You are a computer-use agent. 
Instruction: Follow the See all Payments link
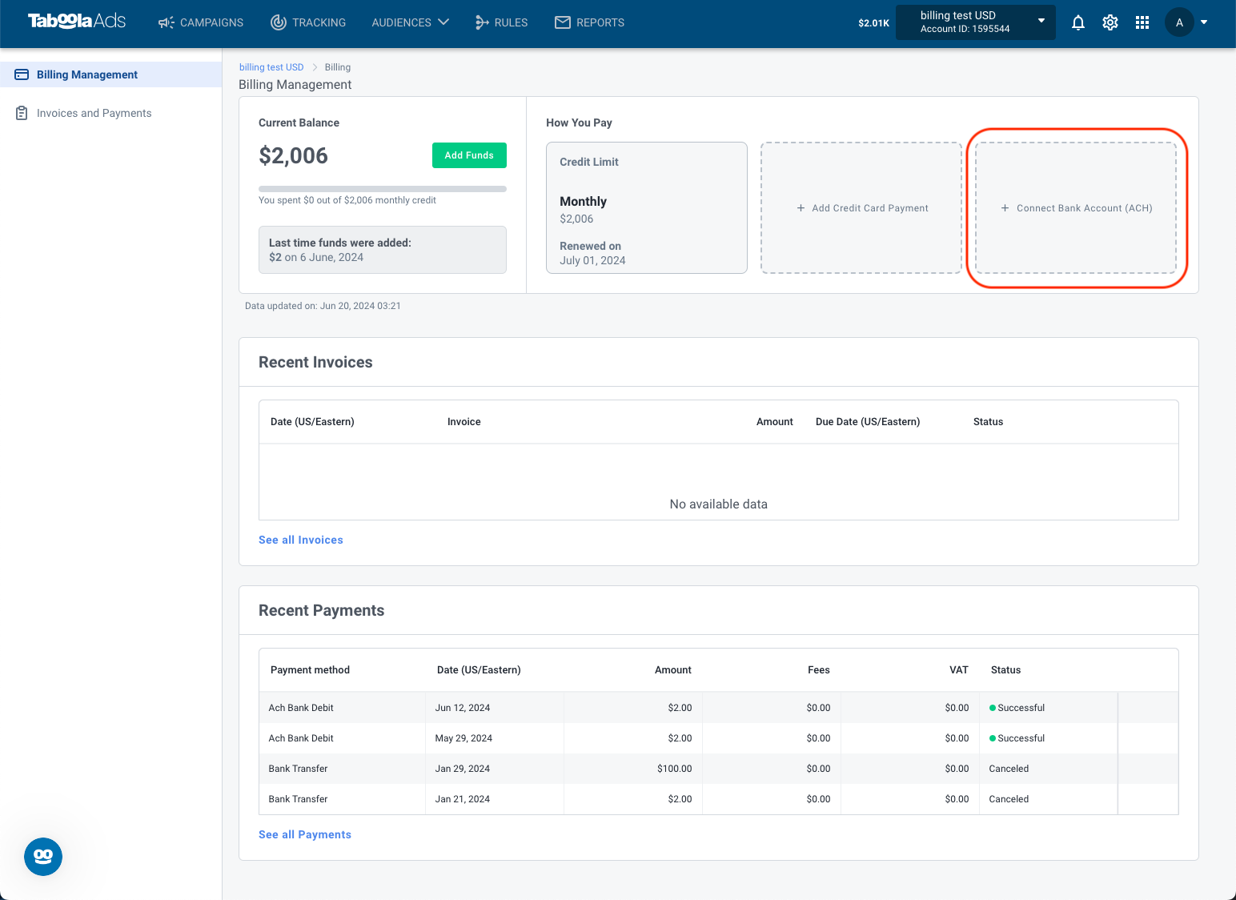[305, 834]
